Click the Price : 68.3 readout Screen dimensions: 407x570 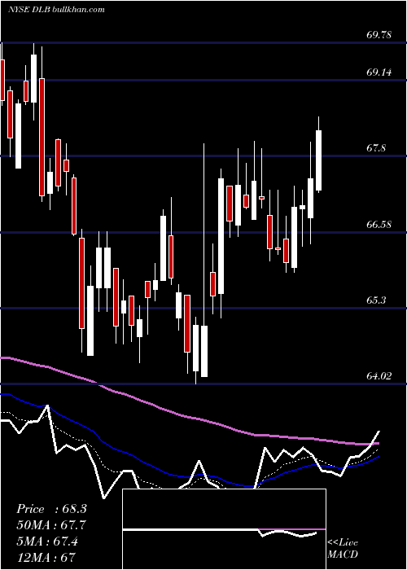[x=51, y=509]
